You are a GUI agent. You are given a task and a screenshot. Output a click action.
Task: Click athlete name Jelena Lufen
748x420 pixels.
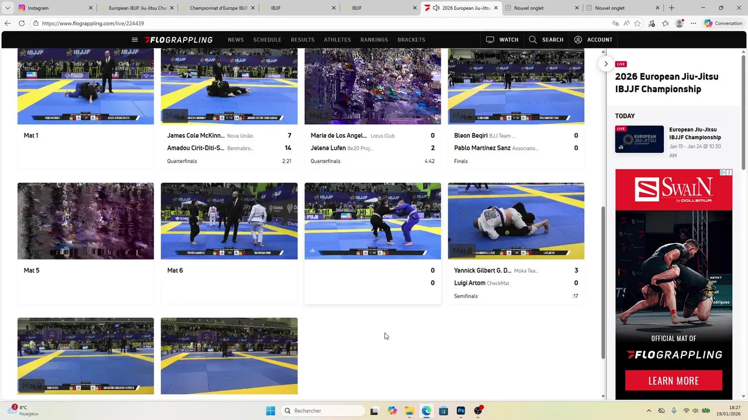(x=328, y=148)
